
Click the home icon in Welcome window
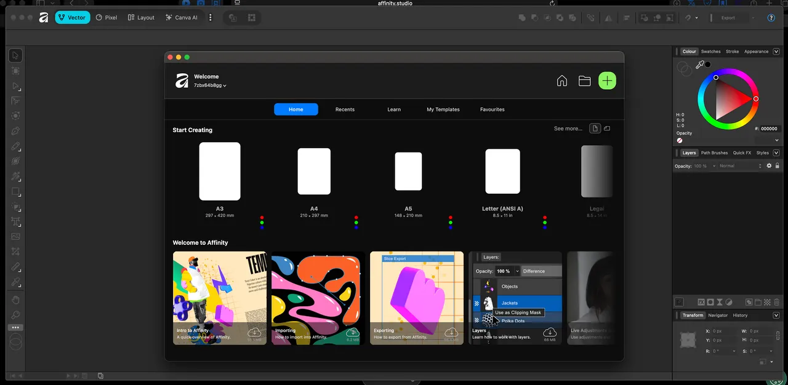[561, 81]
